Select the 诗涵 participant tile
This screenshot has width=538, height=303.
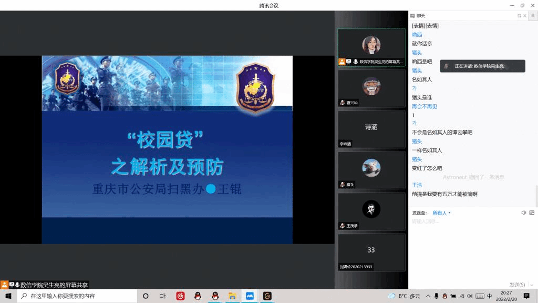click(x=371, y=129)
